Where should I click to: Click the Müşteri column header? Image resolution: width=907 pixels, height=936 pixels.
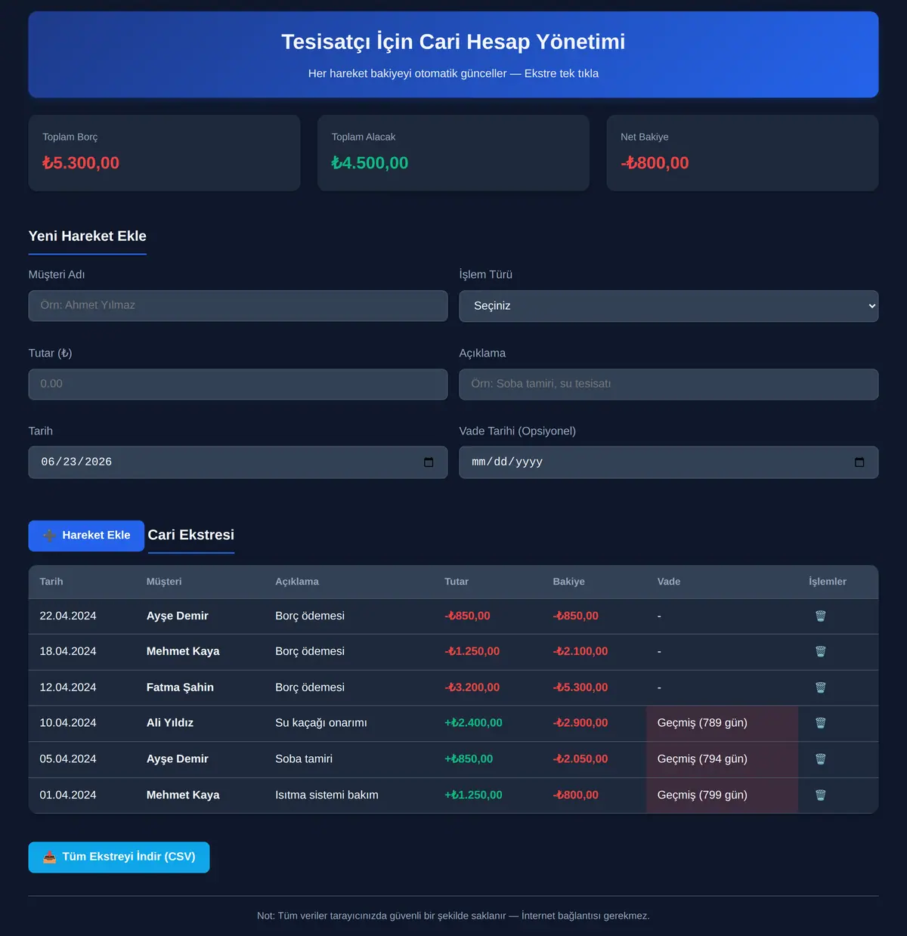point(164,582)
